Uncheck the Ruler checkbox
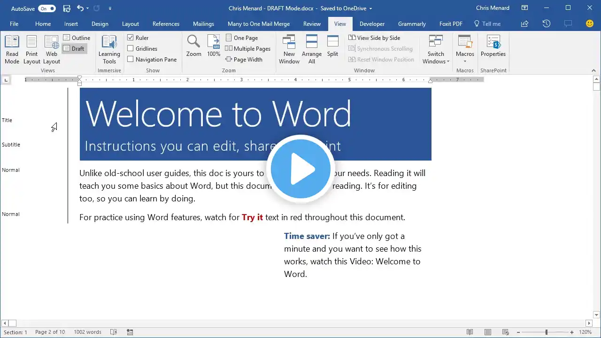The width and height of the screenshot is (601, 338). [131, 38]
